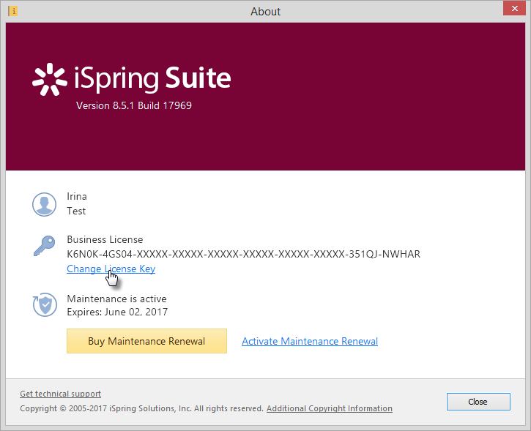Click the 'Maintenance is active' status text
Viewport: 531px width, 431px height.
(117, 299)
